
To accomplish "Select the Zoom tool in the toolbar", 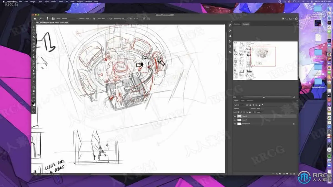I will tap(34, 94).
